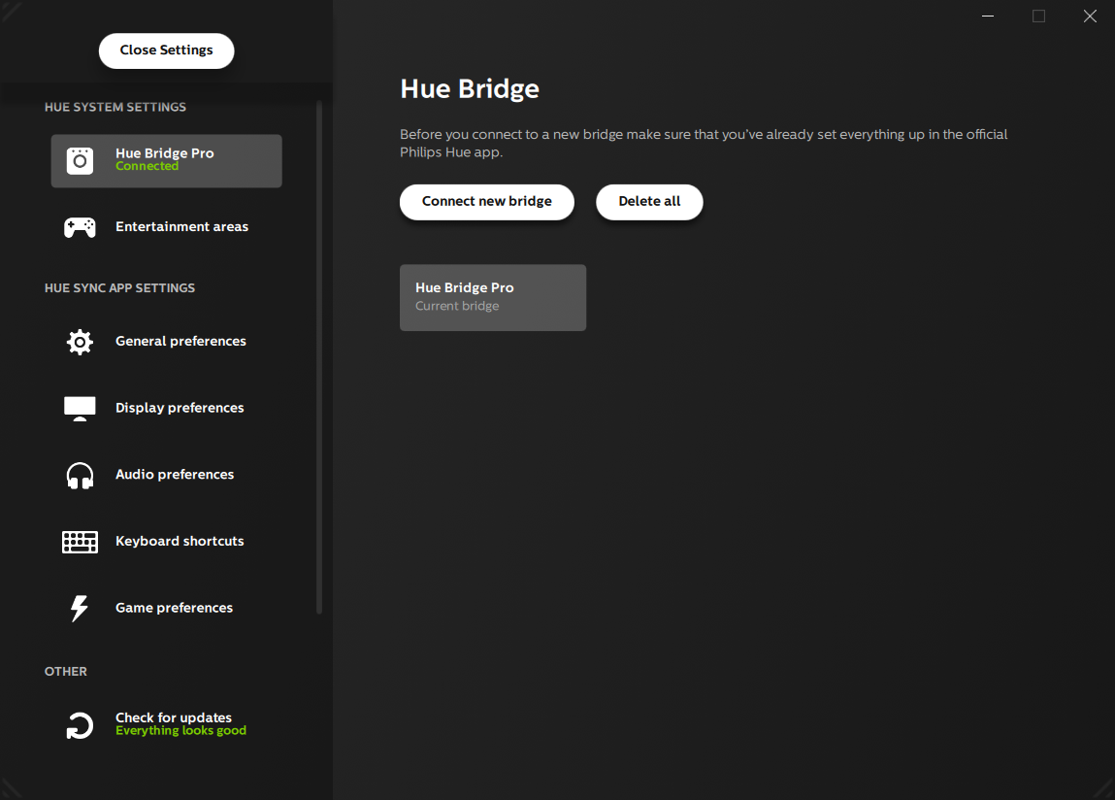The image size is (1115, 800).
Task: Click the Hue Bridge page title
Action: (x=470, y=89)
